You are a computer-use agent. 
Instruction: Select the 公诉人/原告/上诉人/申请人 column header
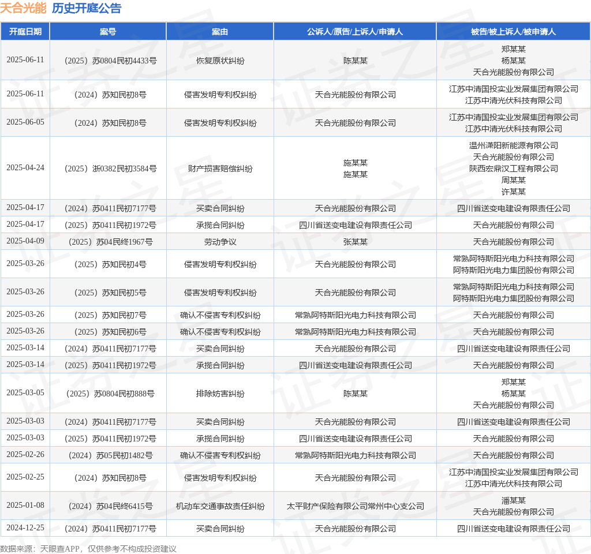pyautogui.click(x=355, y=32)
